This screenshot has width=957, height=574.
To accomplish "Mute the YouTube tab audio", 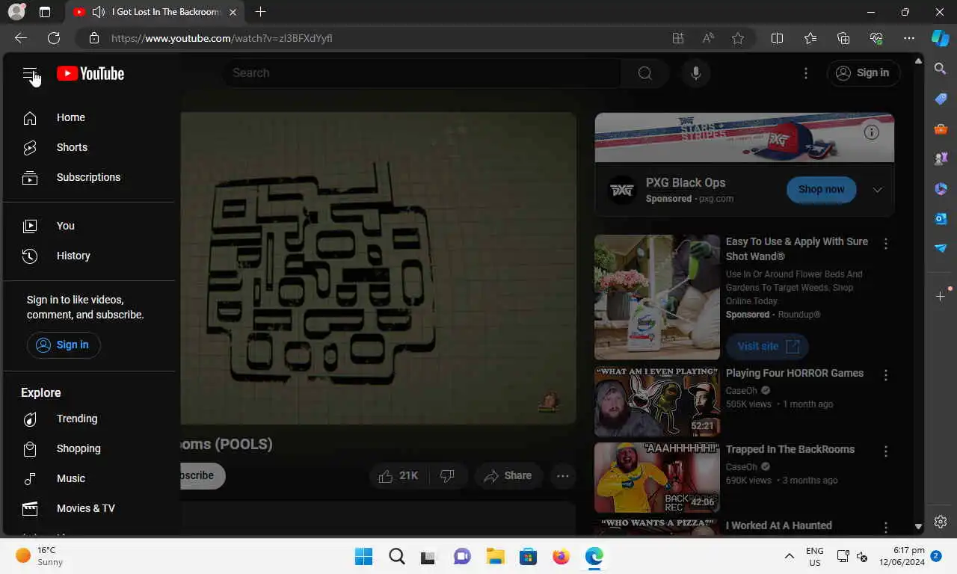I will pyautogui.click(x=98, y=12).
